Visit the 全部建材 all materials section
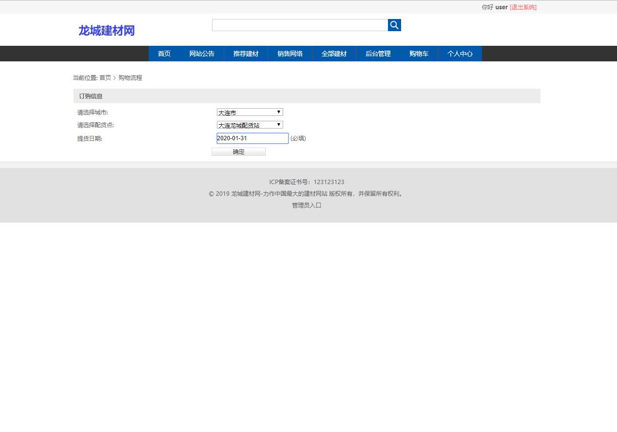 [334, 54]
